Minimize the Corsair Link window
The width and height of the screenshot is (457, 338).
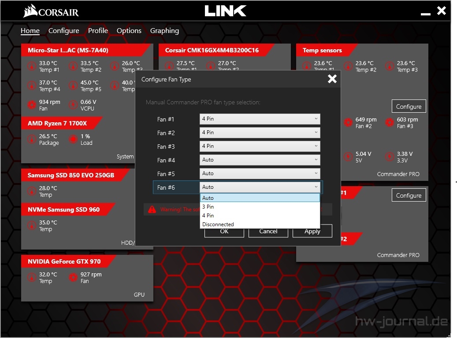tap(426, 14)
